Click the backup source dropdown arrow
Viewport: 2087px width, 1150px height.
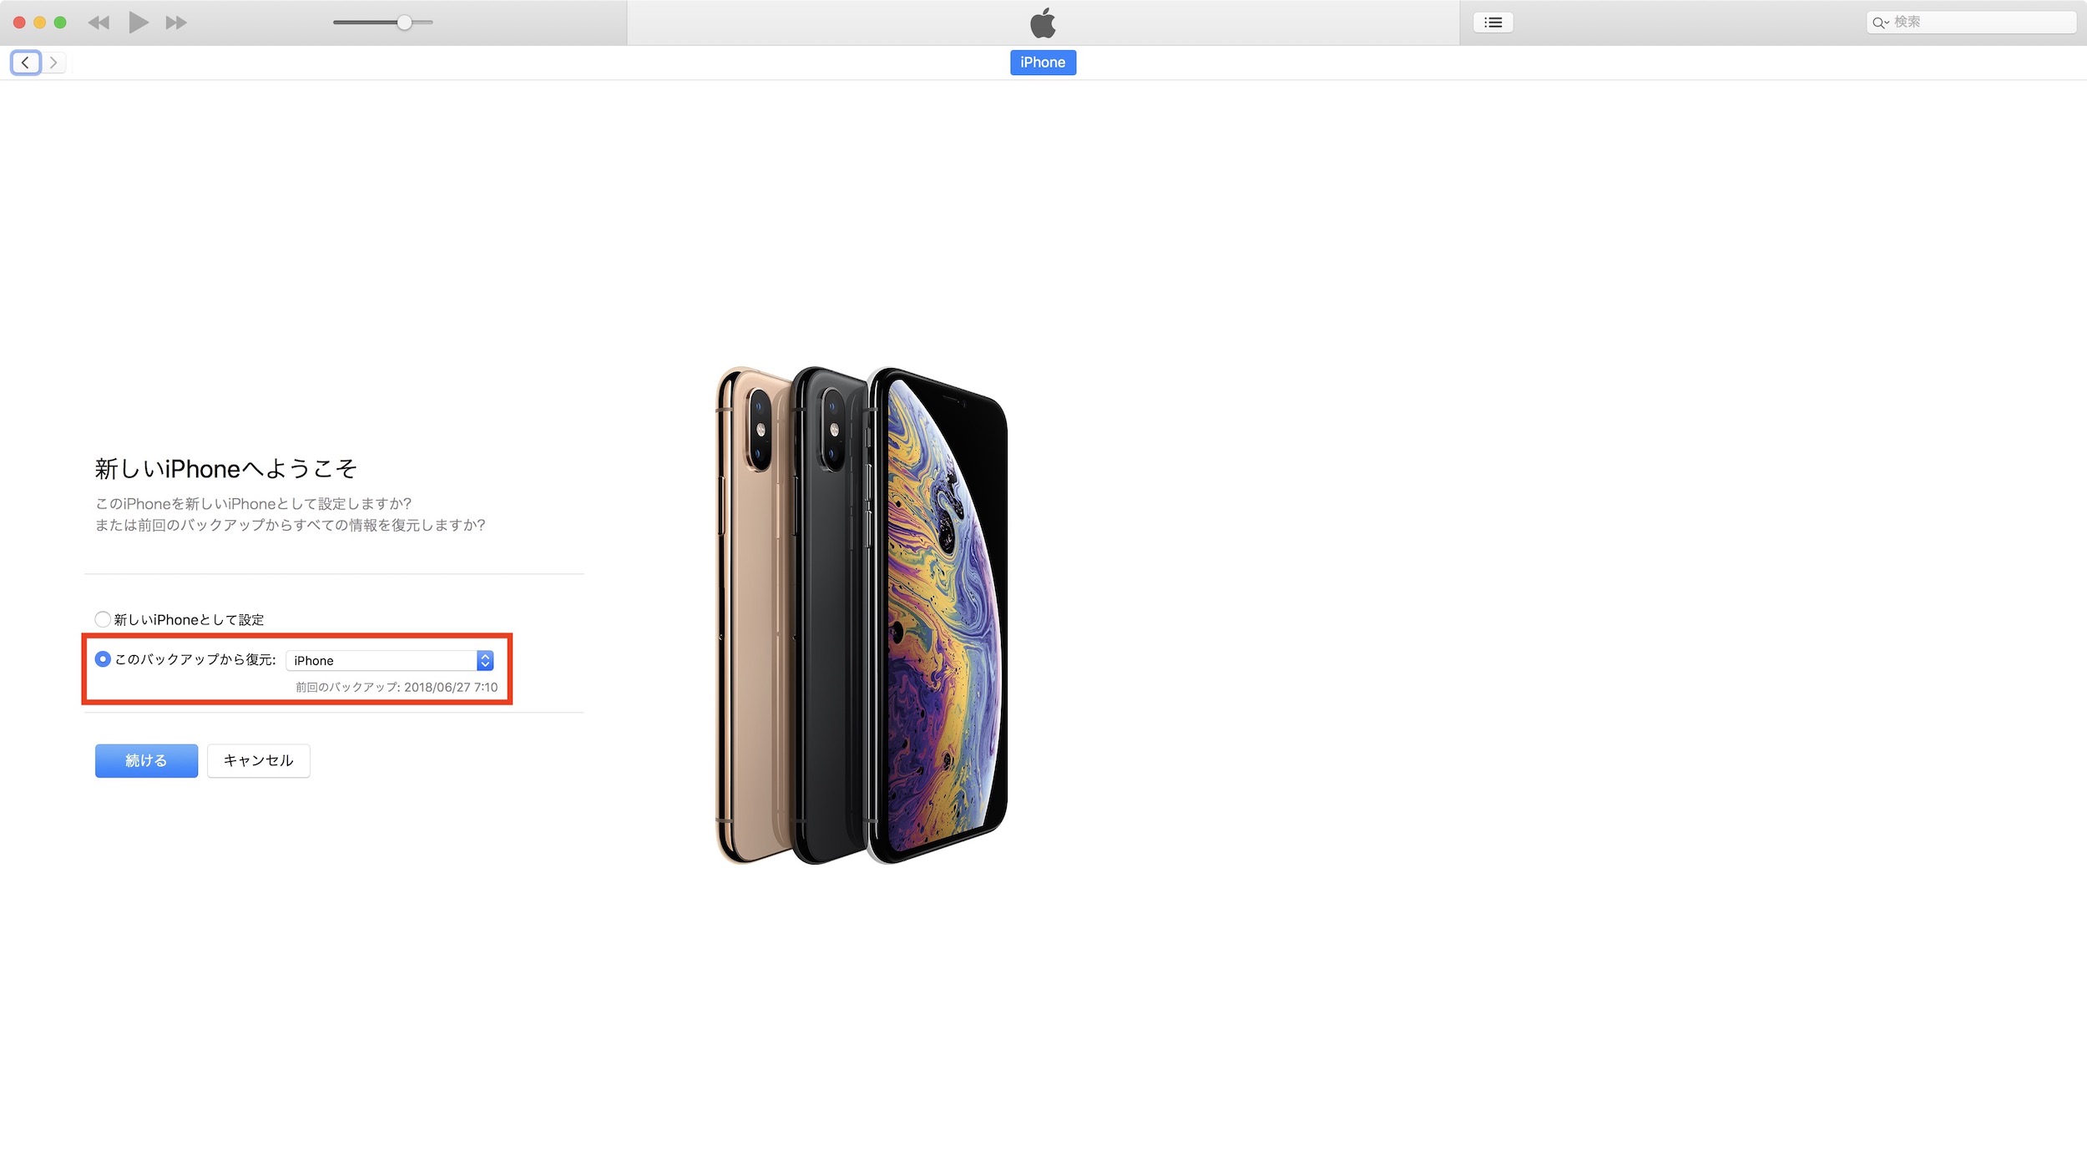tap(486, 658)
